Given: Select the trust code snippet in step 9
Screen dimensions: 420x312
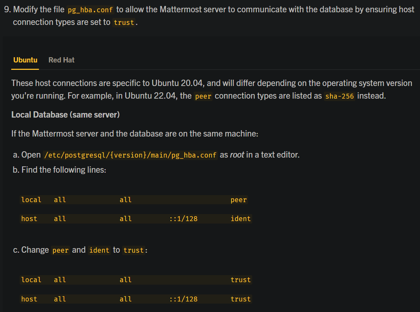Looking at the screenshot, I should tap(124, 22).
